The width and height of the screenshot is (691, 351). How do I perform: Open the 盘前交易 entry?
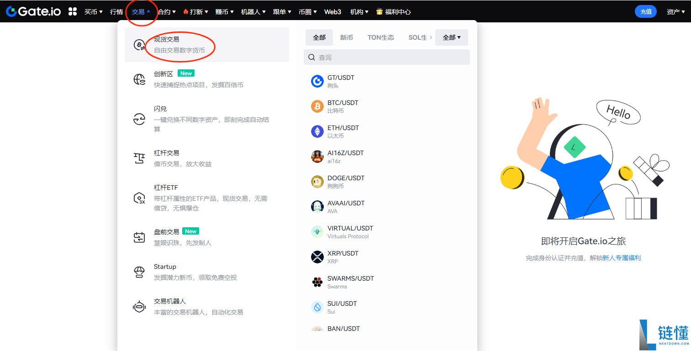click(207, 237)
